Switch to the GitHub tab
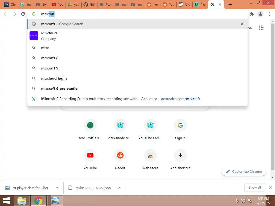 pyautogui.click(x=89, y=5)
